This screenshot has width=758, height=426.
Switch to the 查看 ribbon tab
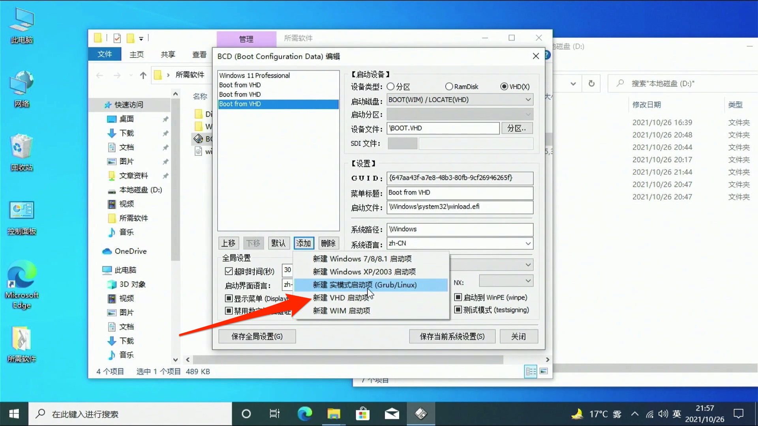tap(199, 54)
